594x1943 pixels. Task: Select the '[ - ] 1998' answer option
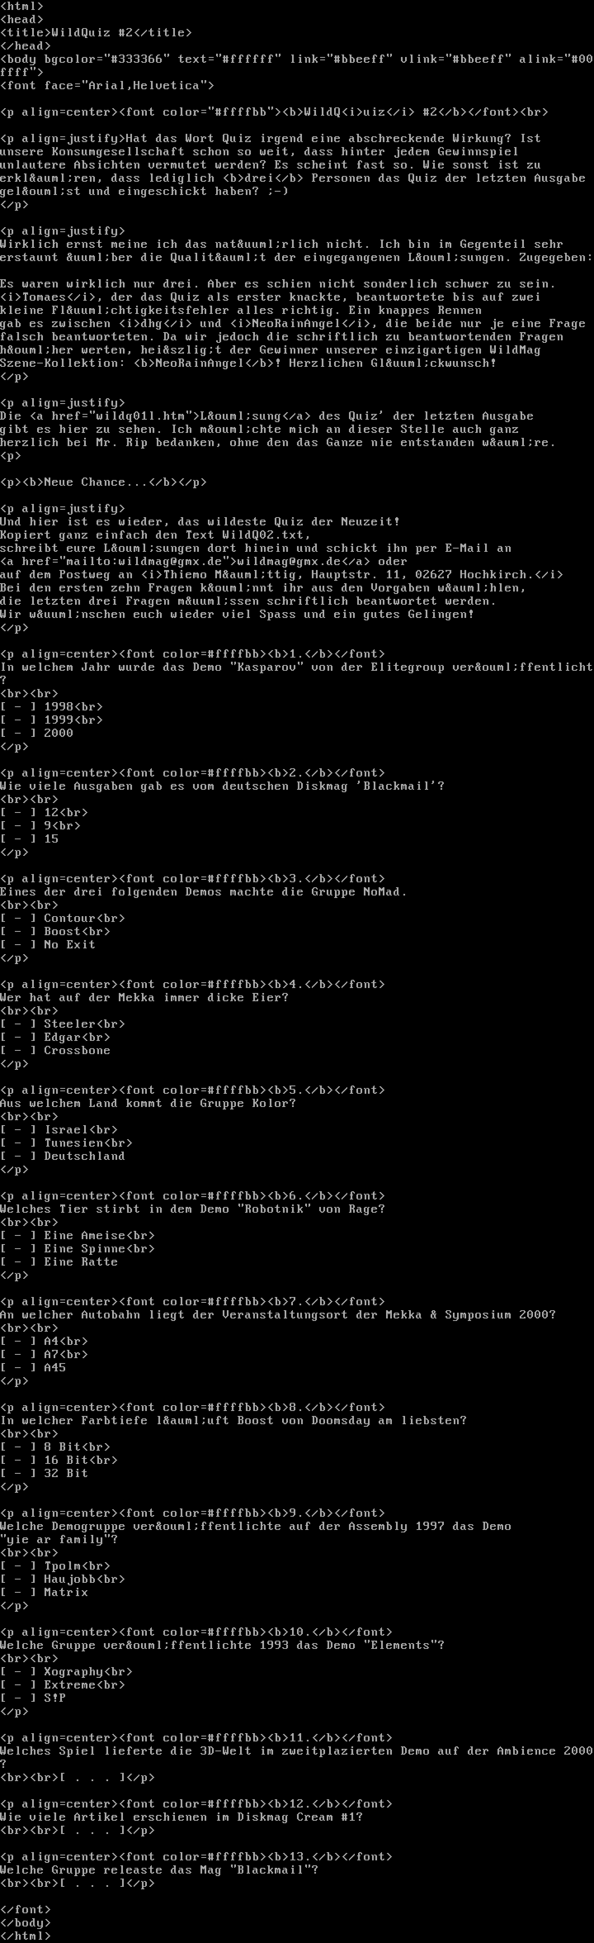(37, 707)
